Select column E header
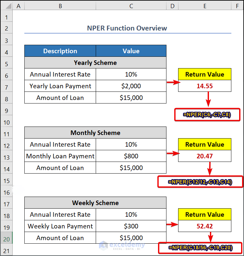 click(205, 6)
